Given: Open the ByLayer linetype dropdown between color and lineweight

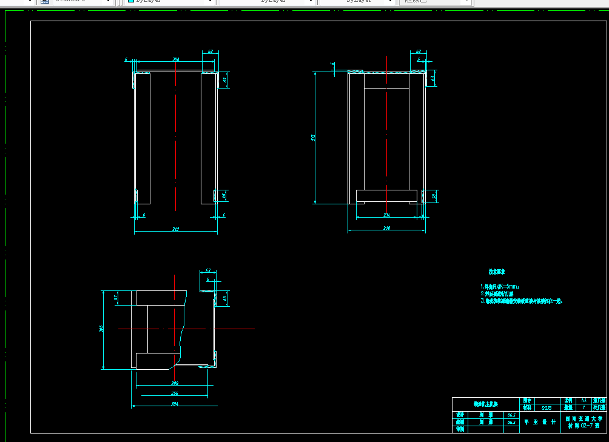Looking at the screenshot, I should 267,1.
